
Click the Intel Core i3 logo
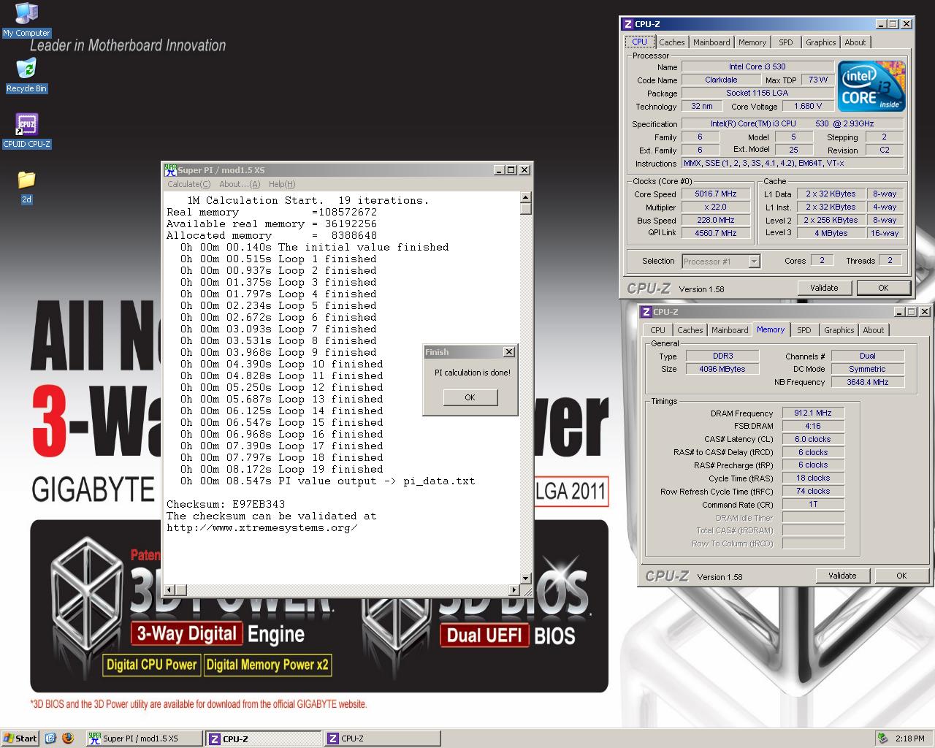872,85
